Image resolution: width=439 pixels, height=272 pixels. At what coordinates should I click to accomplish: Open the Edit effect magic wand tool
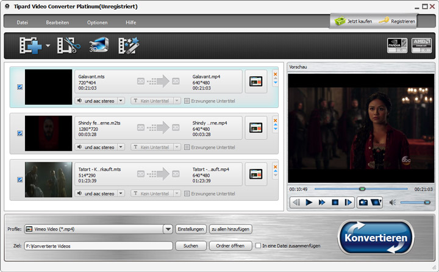[129, 45]
